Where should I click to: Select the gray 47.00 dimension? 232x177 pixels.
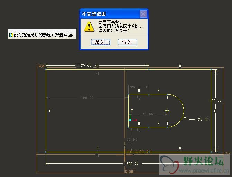click(148, 114)
